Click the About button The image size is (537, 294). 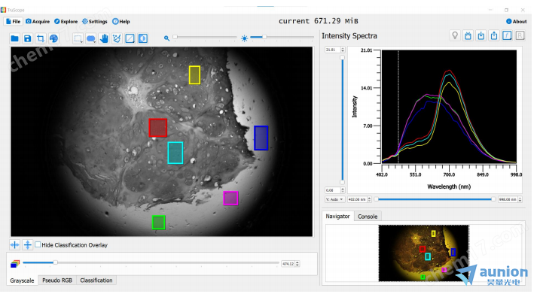(517, 21)
